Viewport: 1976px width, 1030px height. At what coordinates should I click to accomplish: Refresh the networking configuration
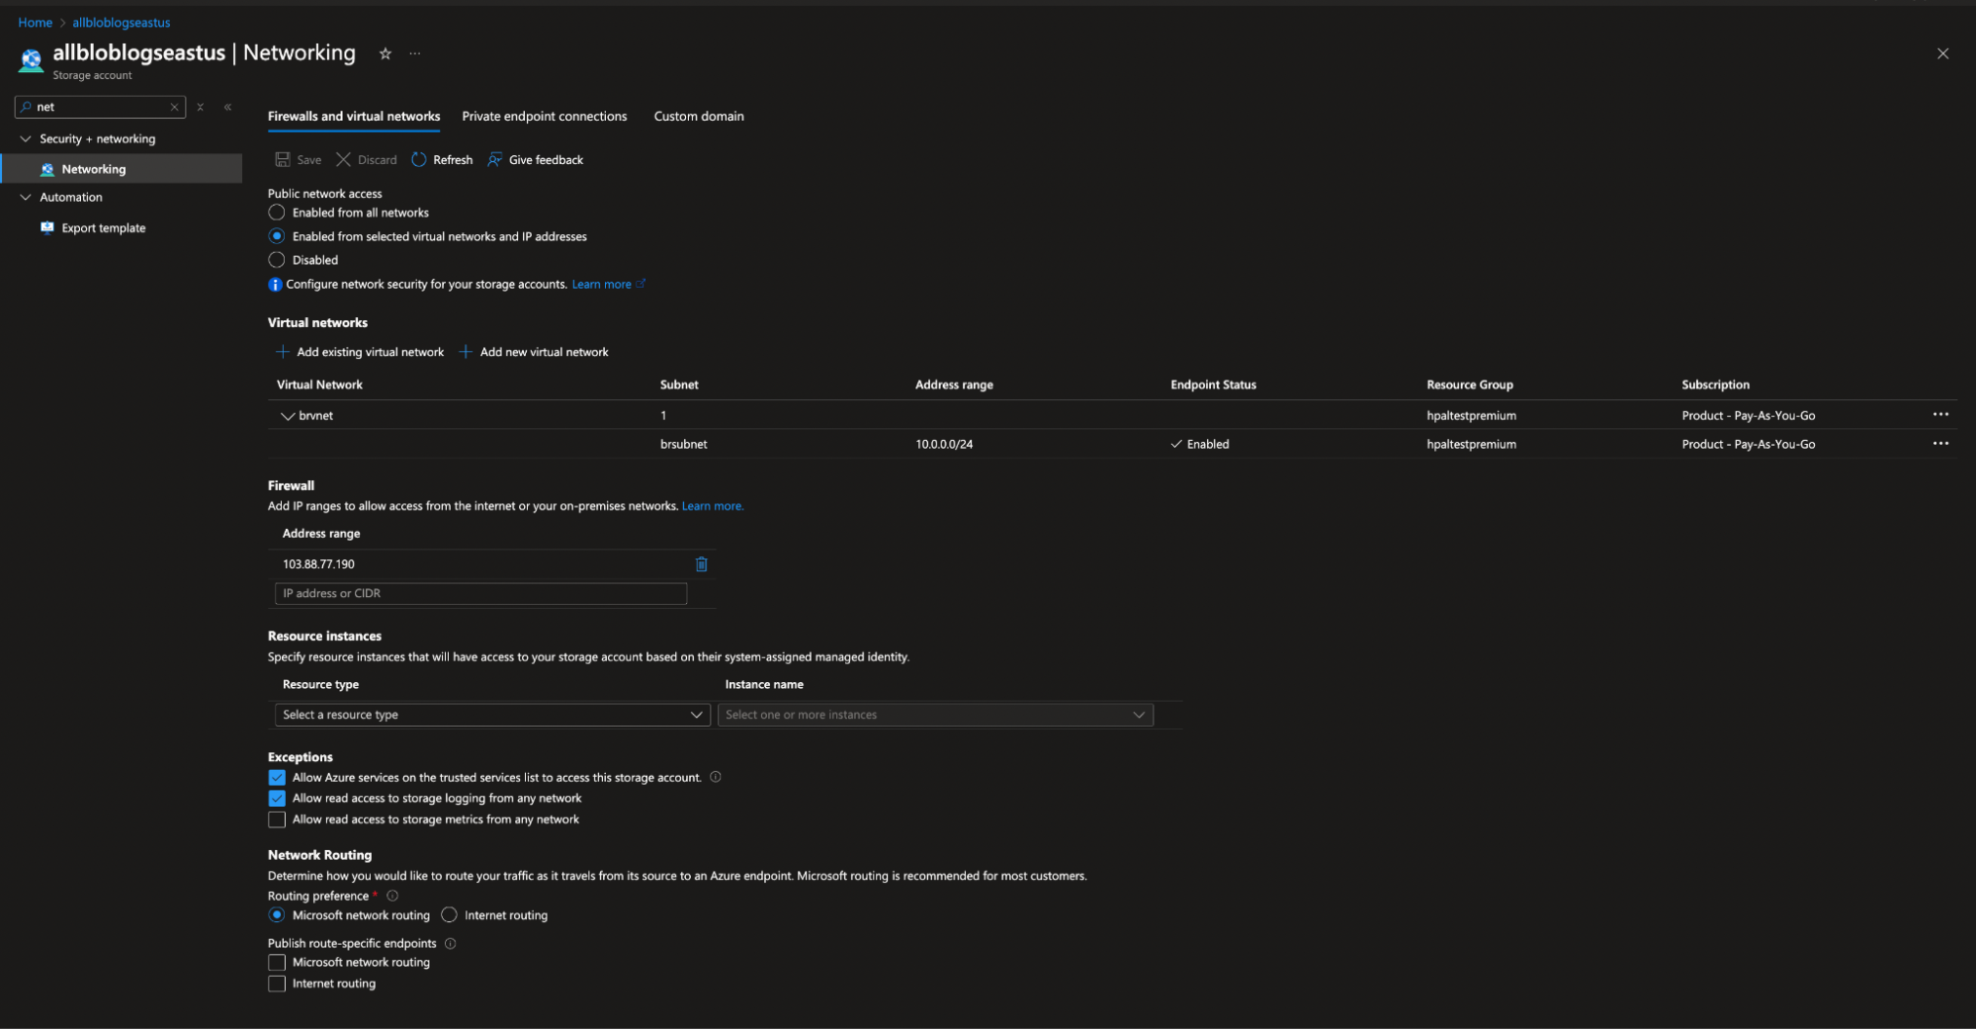441,159
